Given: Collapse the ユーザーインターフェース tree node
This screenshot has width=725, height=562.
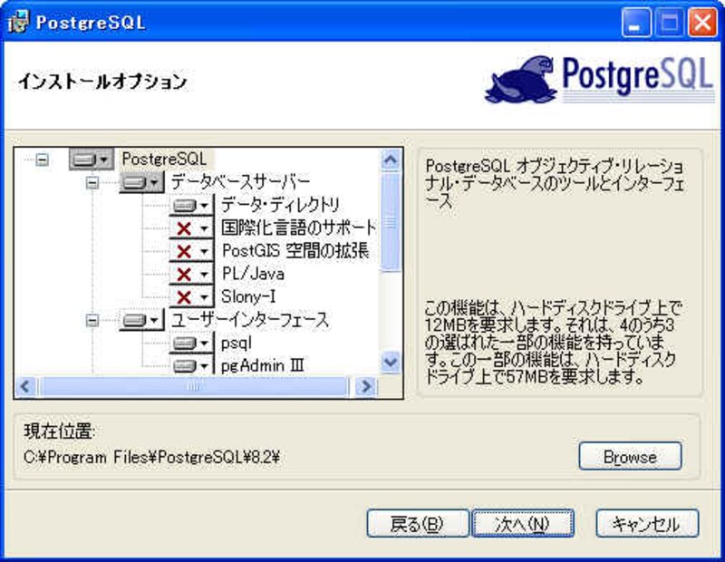Looking at the screenshot, I should (92, 320).
